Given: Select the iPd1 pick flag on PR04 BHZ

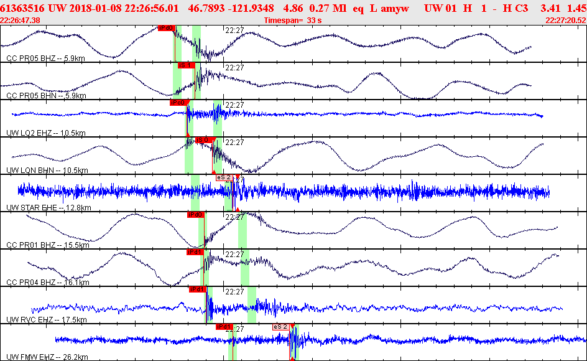Looking at the screenshot, I should pos(195,252).
